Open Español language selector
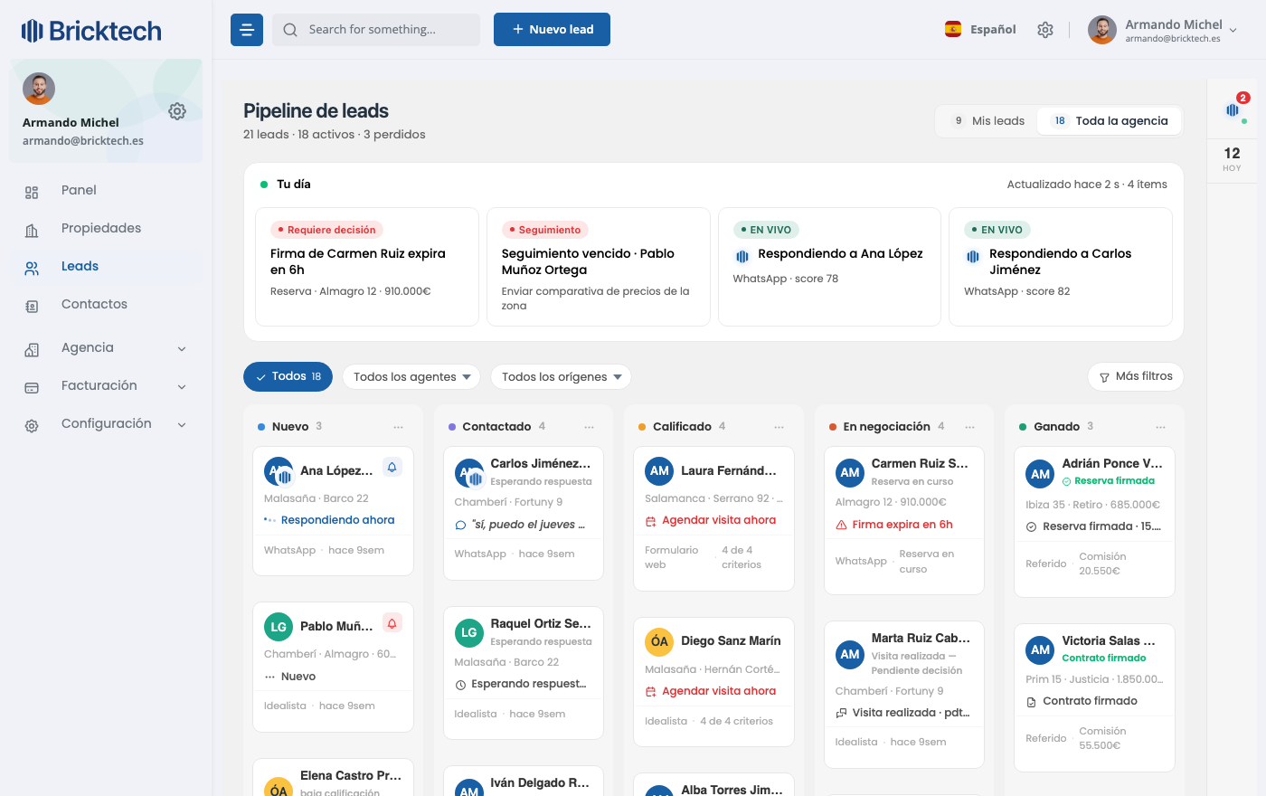The image size is (1266, 796). coord(980,30)
